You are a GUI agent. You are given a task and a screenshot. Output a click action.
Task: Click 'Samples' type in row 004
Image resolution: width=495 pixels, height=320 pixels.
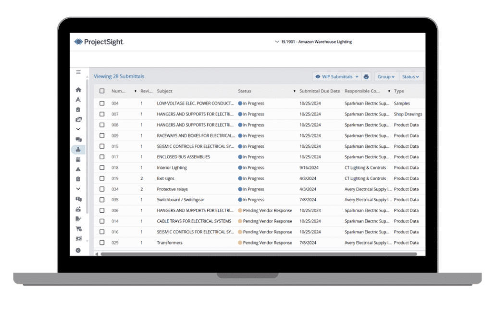(x=402, y=103)
